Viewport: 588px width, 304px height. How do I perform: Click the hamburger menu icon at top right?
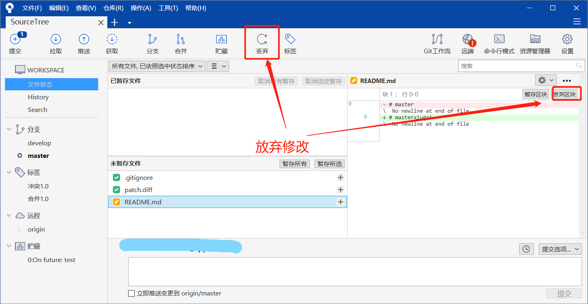[577, 22]
